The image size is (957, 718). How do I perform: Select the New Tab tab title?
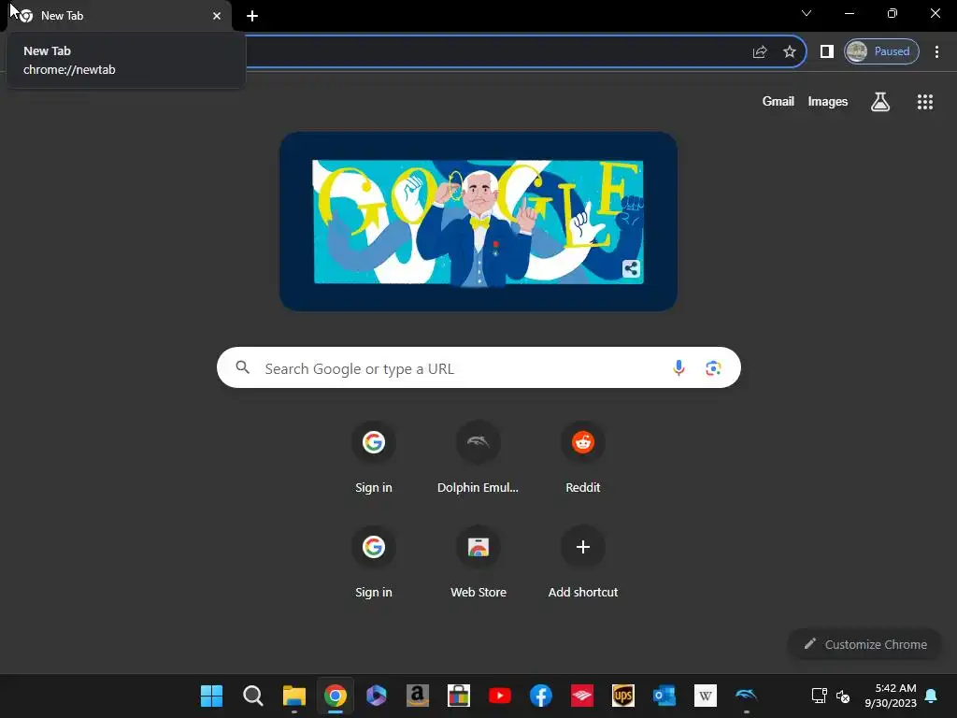62,16
